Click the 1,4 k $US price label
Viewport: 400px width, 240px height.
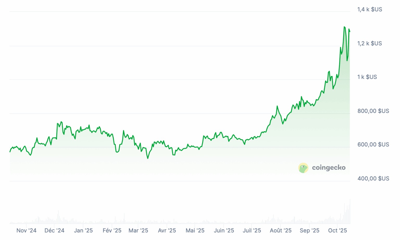point(370,10)
